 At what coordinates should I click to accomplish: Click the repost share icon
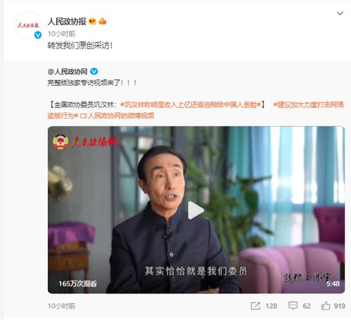coord(256,306)
